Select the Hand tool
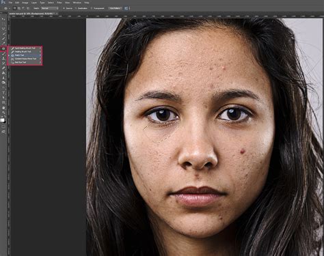Image resolution: width=324 pixels, height=256 pixels. pyautogui.click(x=3, y=108)
